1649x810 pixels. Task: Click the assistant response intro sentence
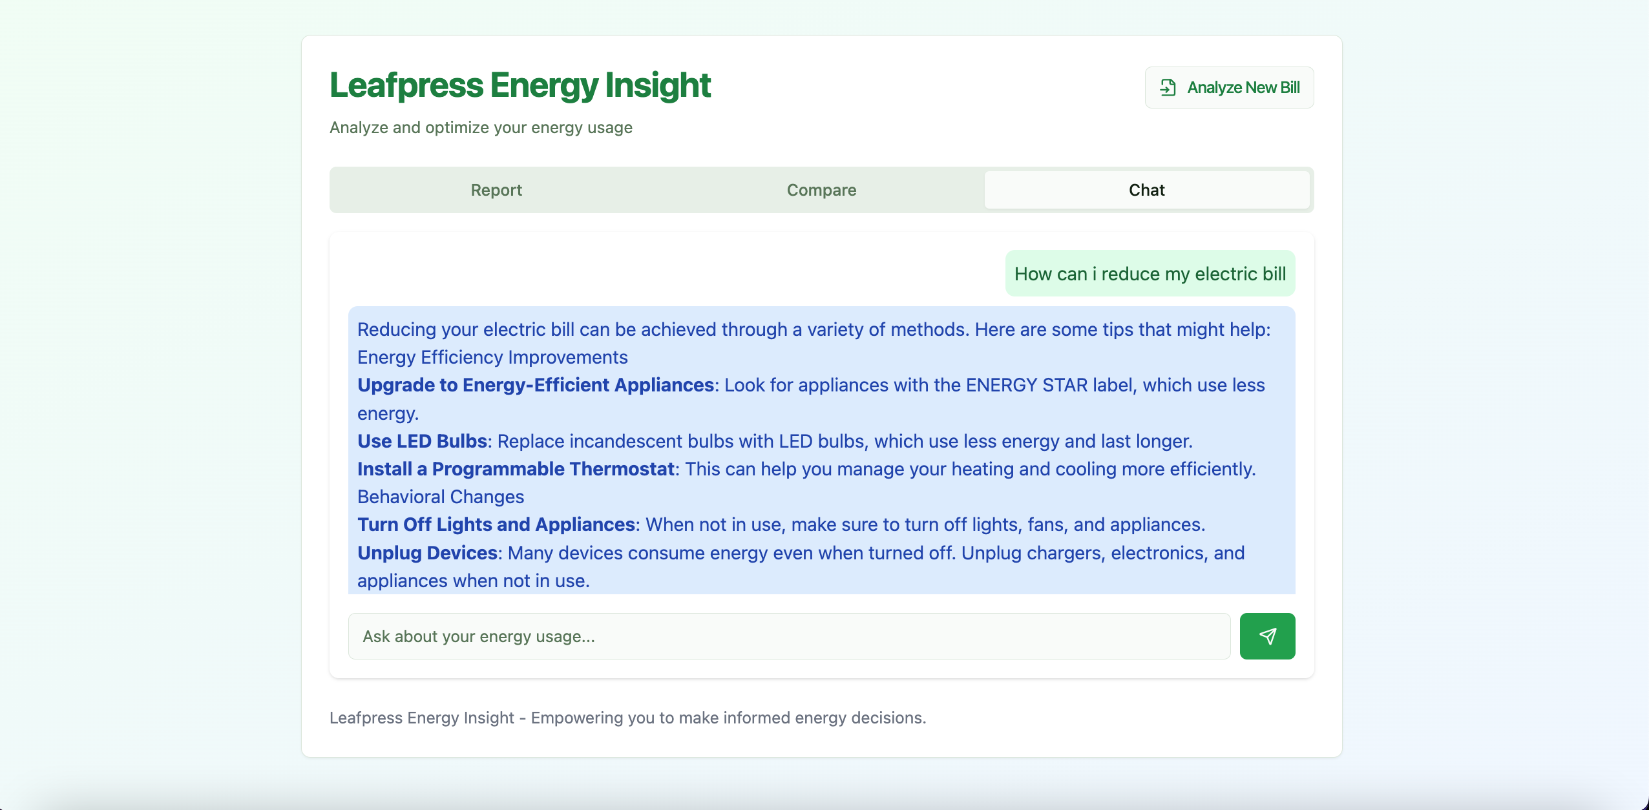click(814, 329)
